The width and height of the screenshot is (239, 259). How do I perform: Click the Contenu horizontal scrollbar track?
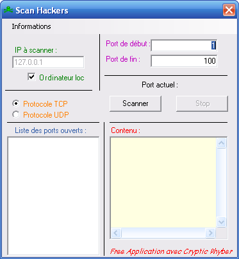[x=163, y=233]
